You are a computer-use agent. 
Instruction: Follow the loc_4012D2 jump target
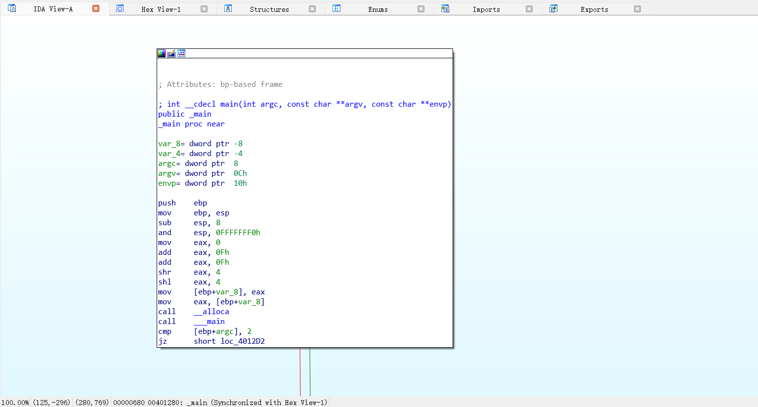(x=243, y=341)
